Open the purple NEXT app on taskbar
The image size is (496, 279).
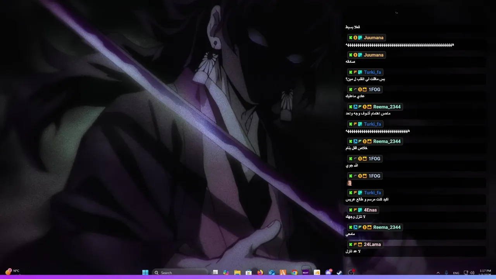[x=306, y=272]
